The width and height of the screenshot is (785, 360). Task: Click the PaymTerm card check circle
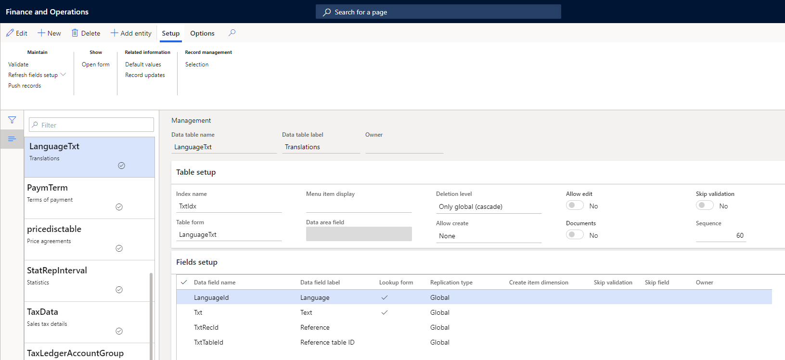[119, 207]
